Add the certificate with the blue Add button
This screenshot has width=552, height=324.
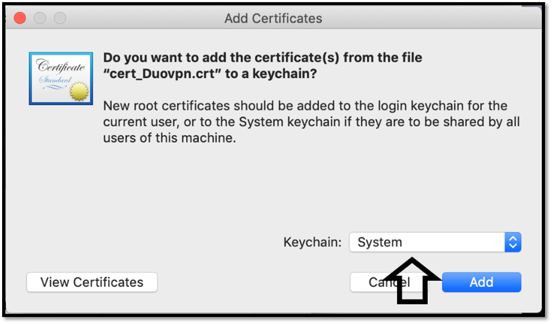click(x=482, y=282)
